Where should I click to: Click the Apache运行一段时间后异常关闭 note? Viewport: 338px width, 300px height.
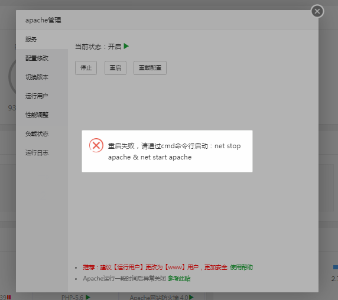coord(125,279)
